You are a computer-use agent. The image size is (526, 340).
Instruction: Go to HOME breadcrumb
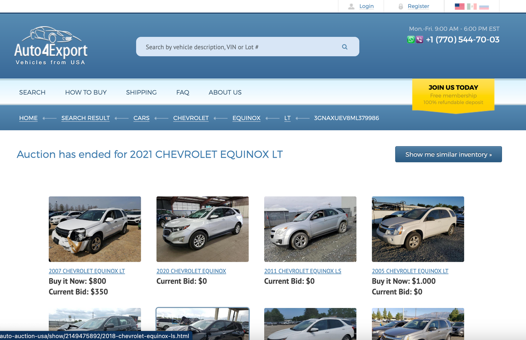pyautogui.click(x=28, y=118)
